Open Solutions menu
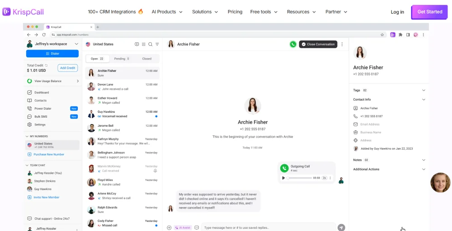 pyautogui.click(x=205, y=12)
